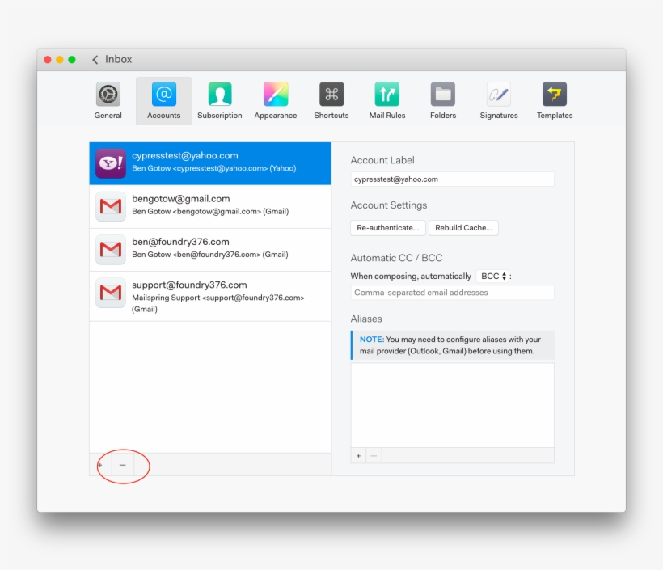Switch to the Appearance tab

pos(275,100)
